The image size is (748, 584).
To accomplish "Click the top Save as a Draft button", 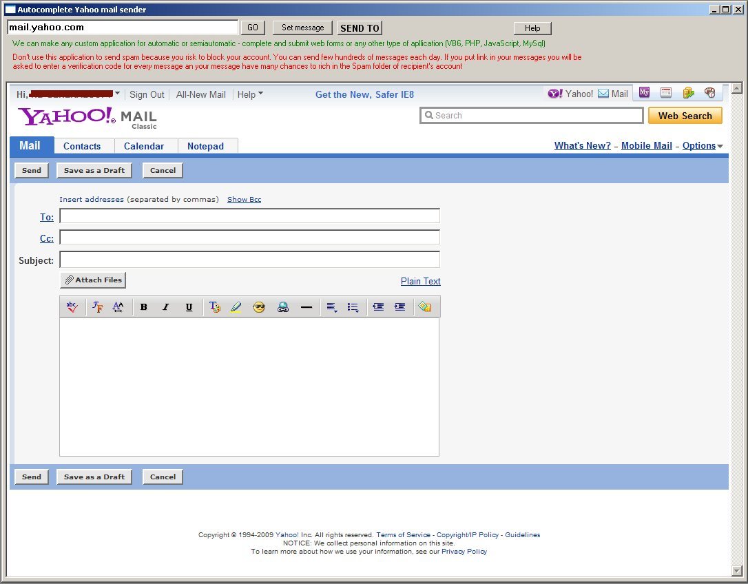I will pyautogui.click(x=94, y=170).
